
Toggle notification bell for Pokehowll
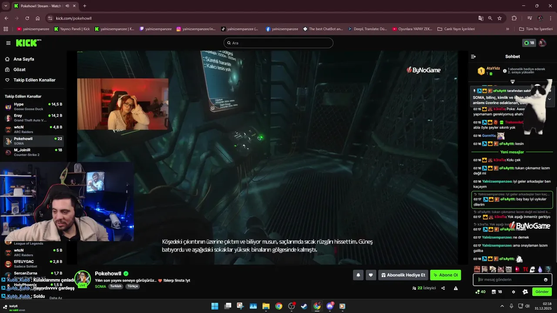click(358, 275)
